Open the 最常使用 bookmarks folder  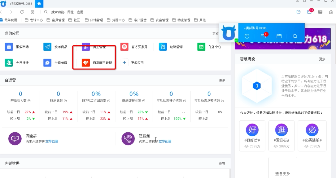[x=9, y=20]
